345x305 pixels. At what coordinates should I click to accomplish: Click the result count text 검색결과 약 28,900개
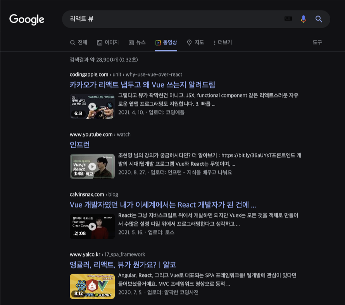pyautogui.click(x=103, y=60)
